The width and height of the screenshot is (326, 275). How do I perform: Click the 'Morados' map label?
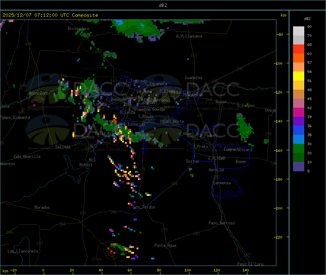tap(42, 207)
